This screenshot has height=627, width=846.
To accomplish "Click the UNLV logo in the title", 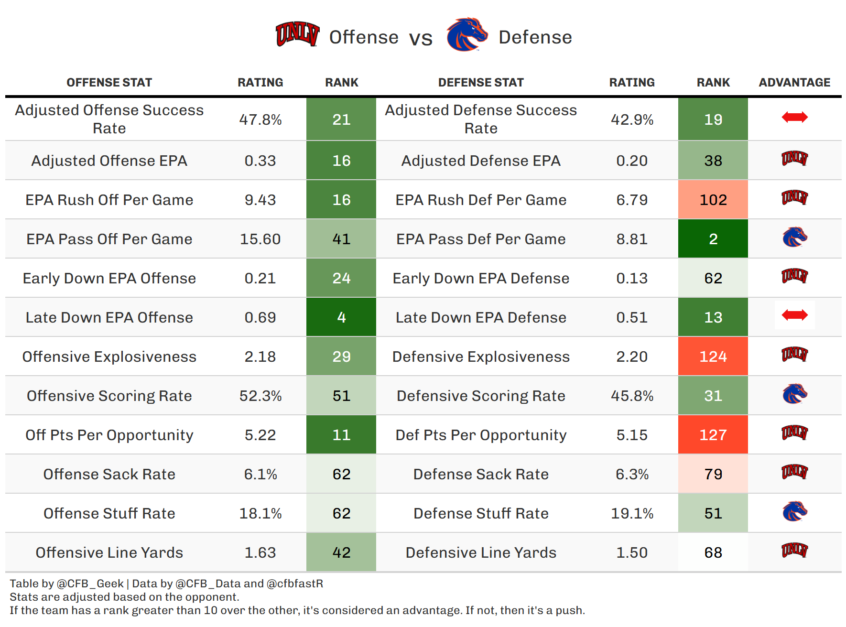I will click(x=297, y=34).
